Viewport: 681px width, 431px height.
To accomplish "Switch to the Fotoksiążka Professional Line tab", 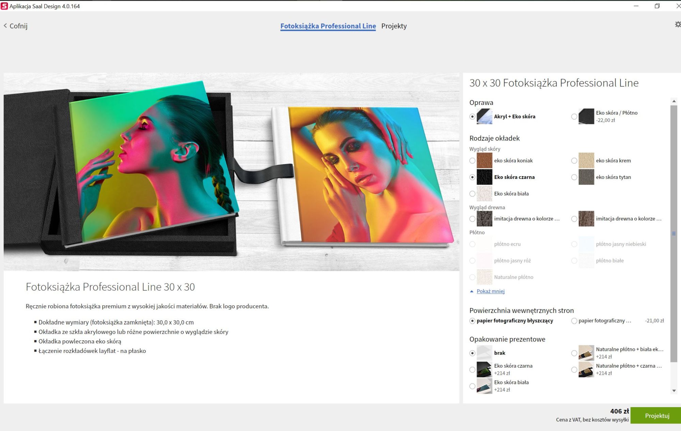I will pos(328,26).
